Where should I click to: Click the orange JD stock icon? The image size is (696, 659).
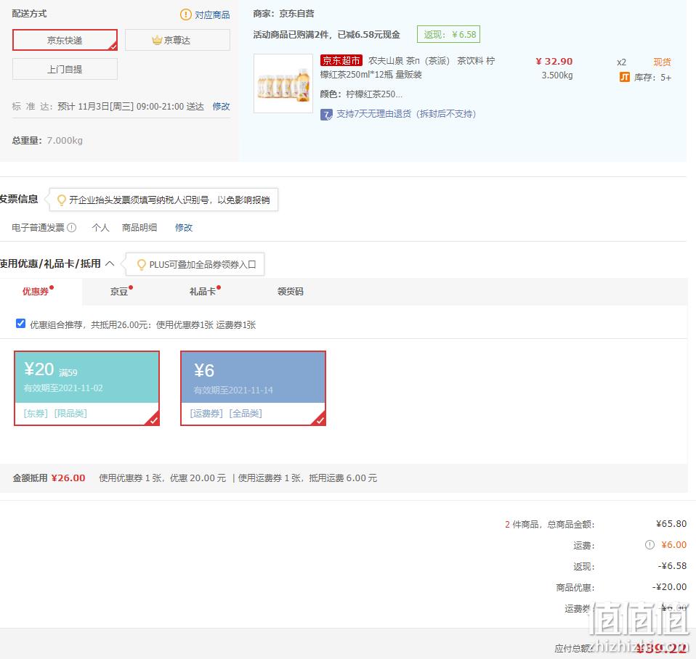624,78
